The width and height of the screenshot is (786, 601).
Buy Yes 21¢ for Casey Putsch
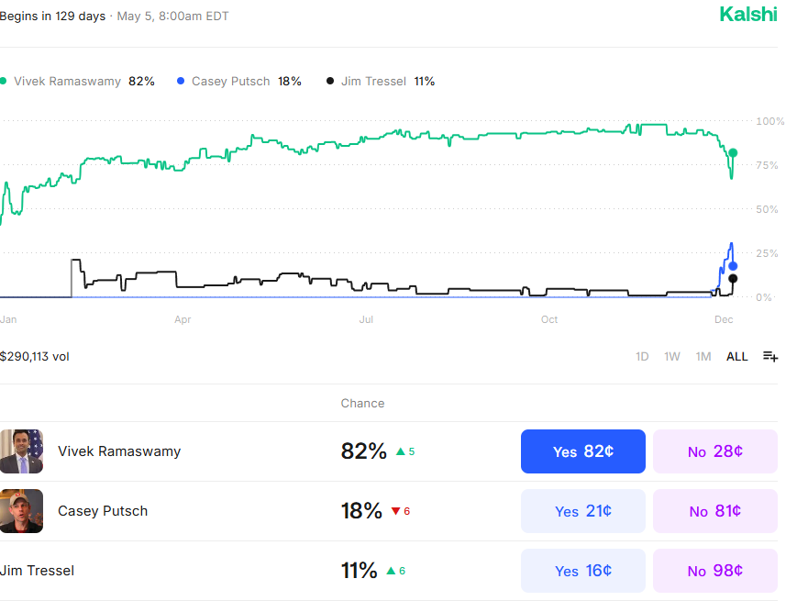click(x=583, y=511)
